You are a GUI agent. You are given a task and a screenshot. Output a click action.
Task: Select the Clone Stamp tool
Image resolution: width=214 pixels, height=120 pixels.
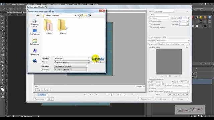click(x=2, y=44)
